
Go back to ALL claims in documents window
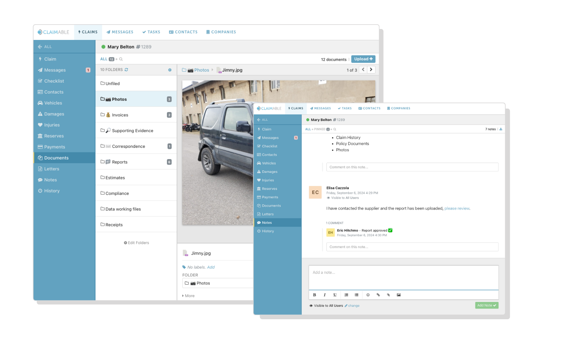[x=45, y=47]
